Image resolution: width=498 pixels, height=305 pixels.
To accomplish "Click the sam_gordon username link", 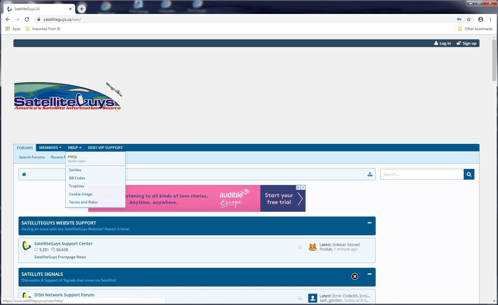I will 331,301.
